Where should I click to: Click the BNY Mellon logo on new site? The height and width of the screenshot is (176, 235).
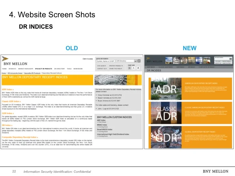154,60
